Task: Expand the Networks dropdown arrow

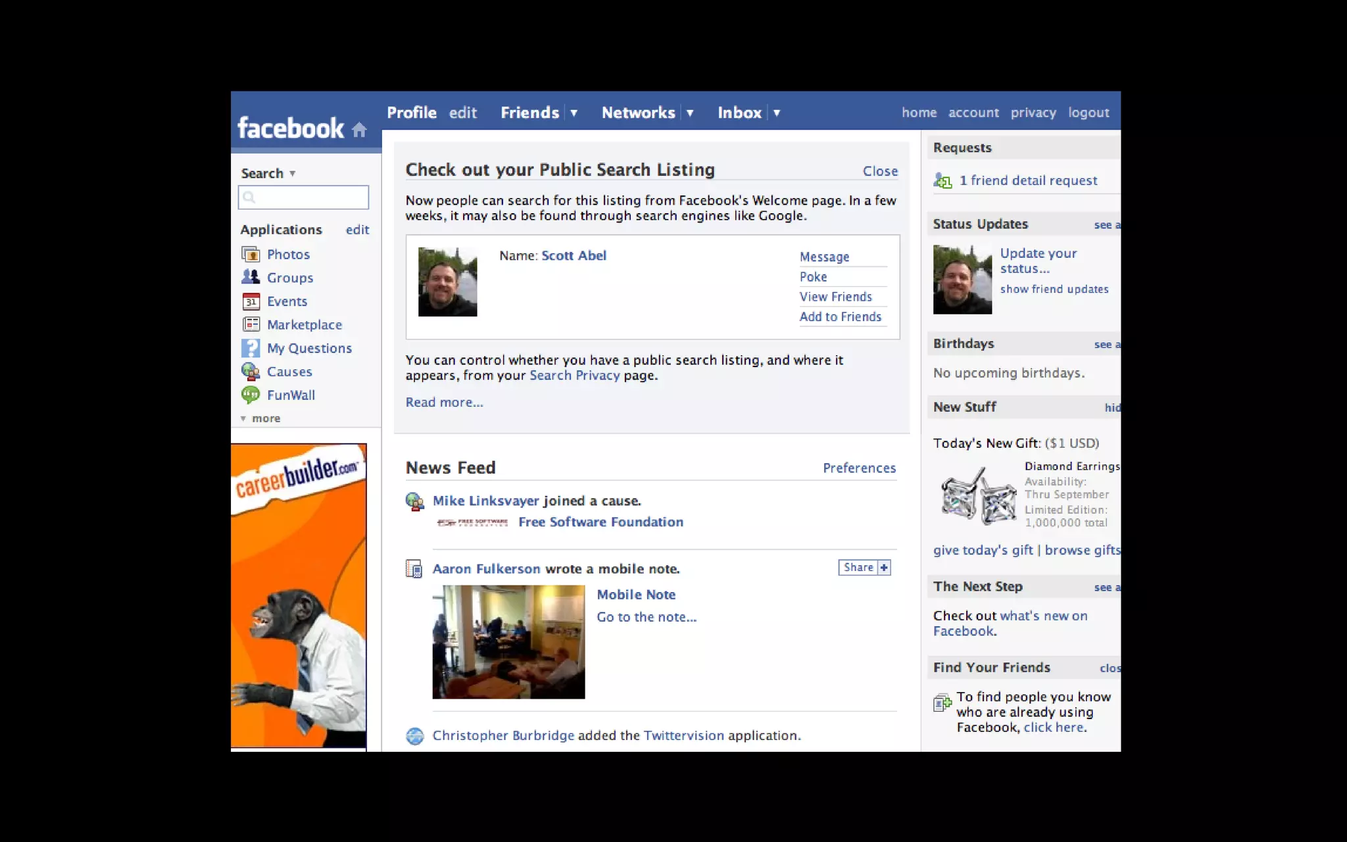Action: pyautogui.click(x=690, y=113)
